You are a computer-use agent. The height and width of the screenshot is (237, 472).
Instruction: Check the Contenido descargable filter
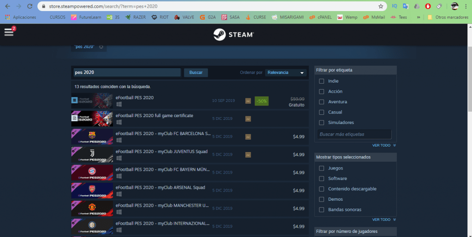click(321, 189)
